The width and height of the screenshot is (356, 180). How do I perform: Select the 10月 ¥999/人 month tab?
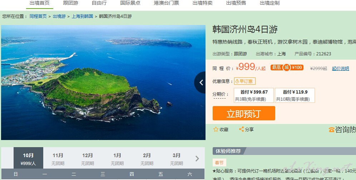tap(28, 159)
